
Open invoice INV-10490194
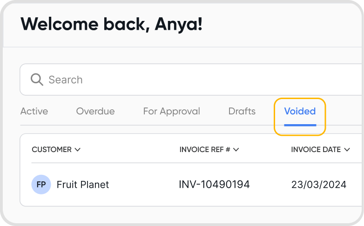[x=214, y=185]
